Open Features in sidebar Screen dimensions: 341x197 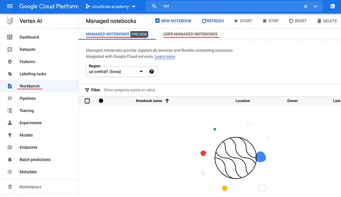click(x=27, y=61)
